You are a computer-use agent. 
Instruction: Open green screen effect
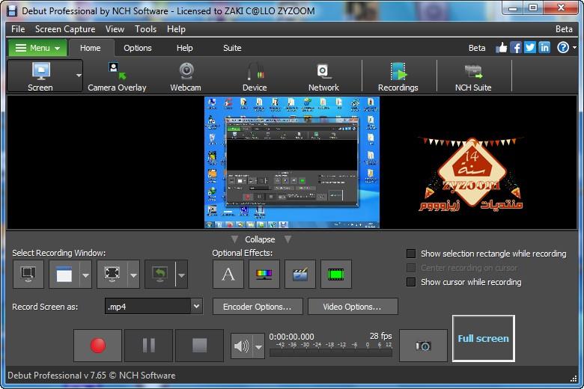point(336,275)
